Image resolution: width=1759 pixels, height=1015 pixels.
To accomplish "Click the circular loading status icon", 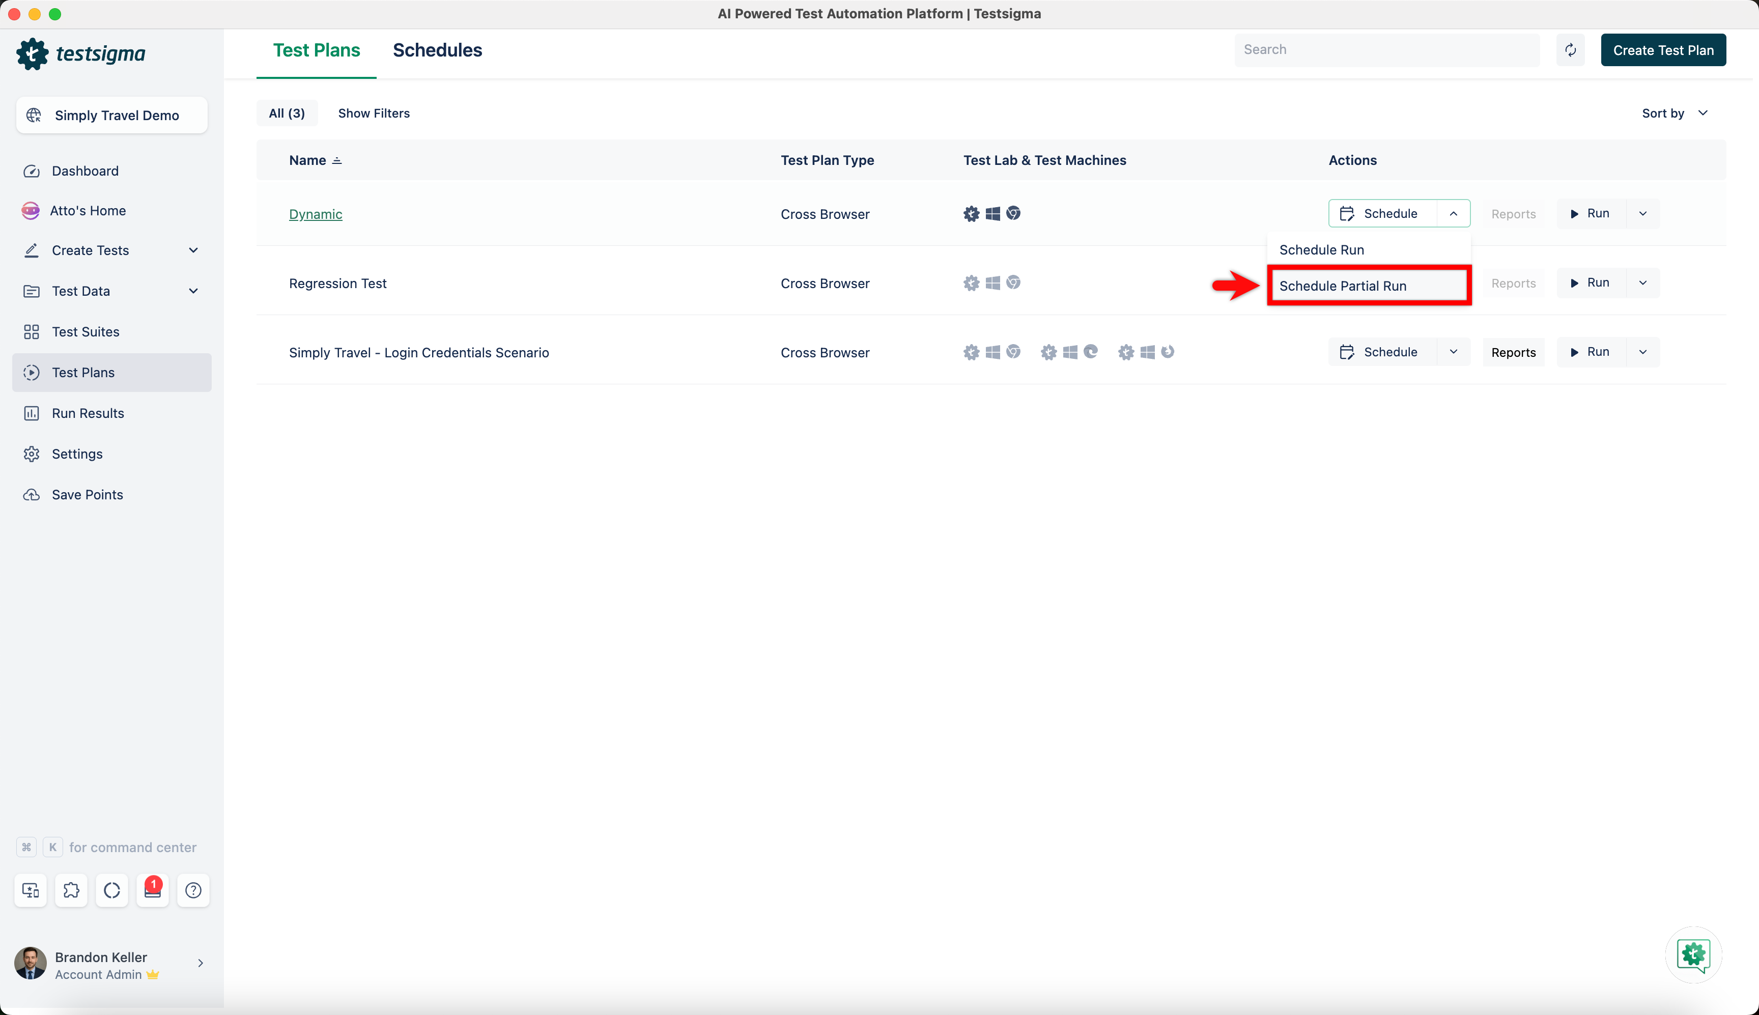I will [111, 890].
